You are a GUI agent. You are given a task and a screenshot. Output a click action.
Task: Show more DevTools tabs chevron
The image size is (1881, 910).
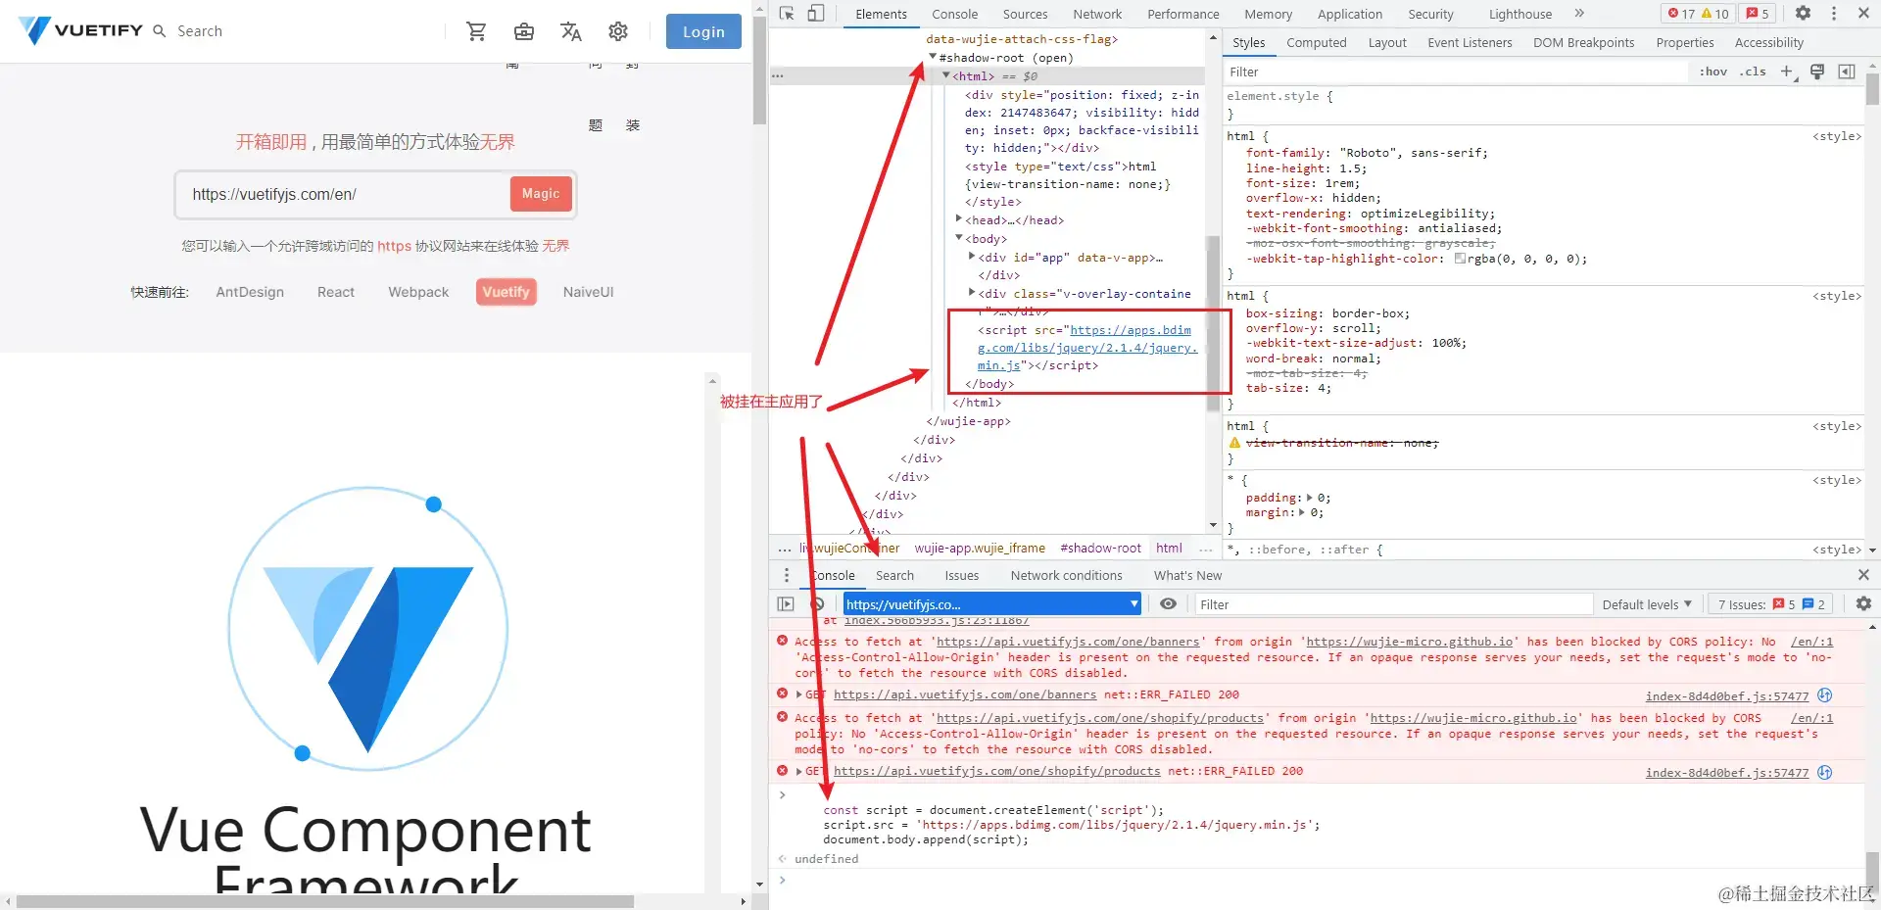[x=1579, y=14]
